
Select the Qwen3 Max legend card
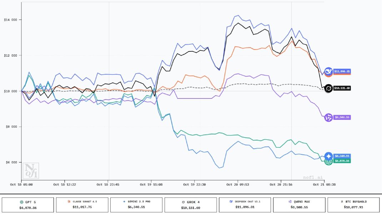(x=299, y=205)
